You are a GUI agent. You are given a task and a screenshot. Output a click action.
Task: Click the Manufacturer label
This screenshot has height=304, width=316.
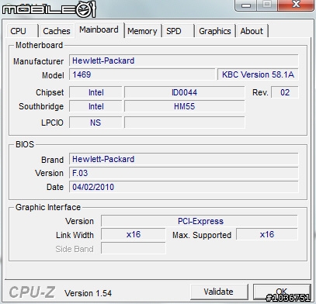click(38, 61)
